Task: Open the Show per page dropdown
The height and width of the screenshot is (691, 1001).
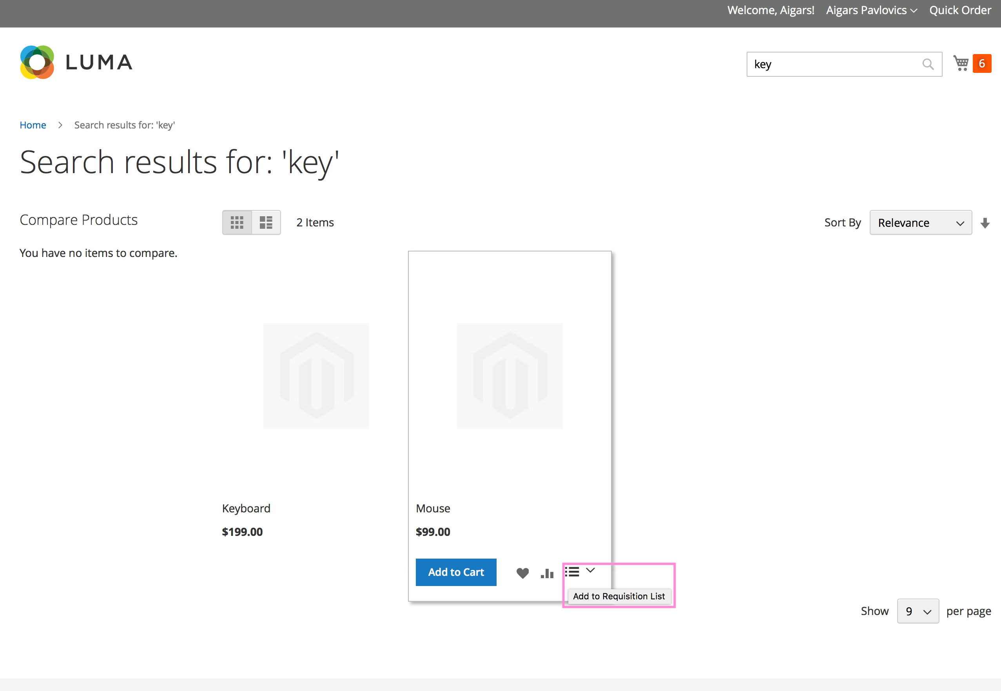Action: click(x=918, y=611)
